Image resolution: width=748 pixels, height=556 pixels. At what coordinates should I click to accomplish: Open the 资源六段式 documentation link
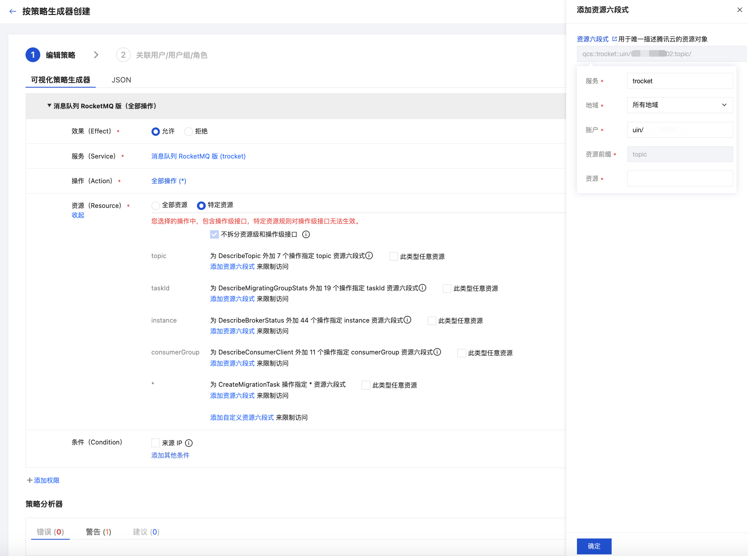[x=592, y=39]
